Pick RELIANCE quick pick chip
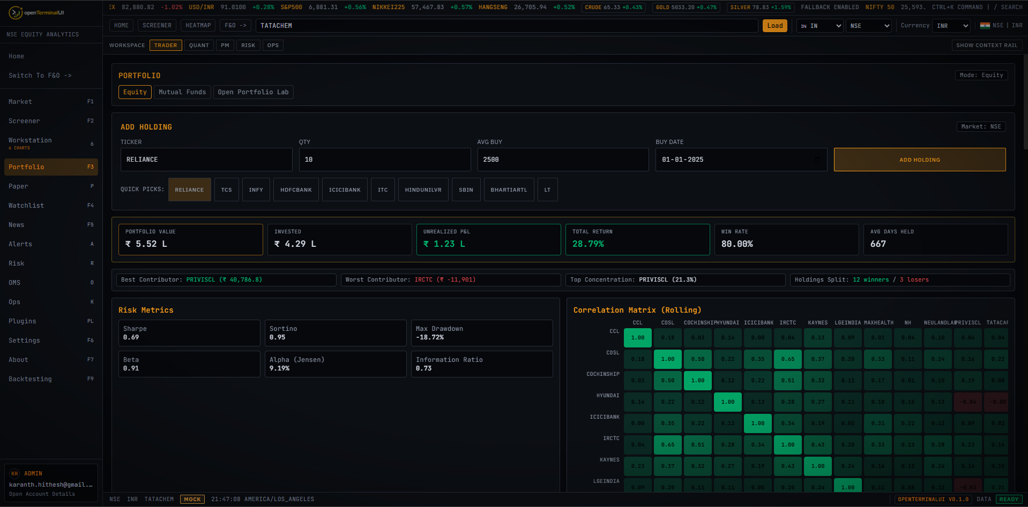Image resolution: width=1028 pixels, height=507 pixels. pyautogui.click(x=190, y=190)
